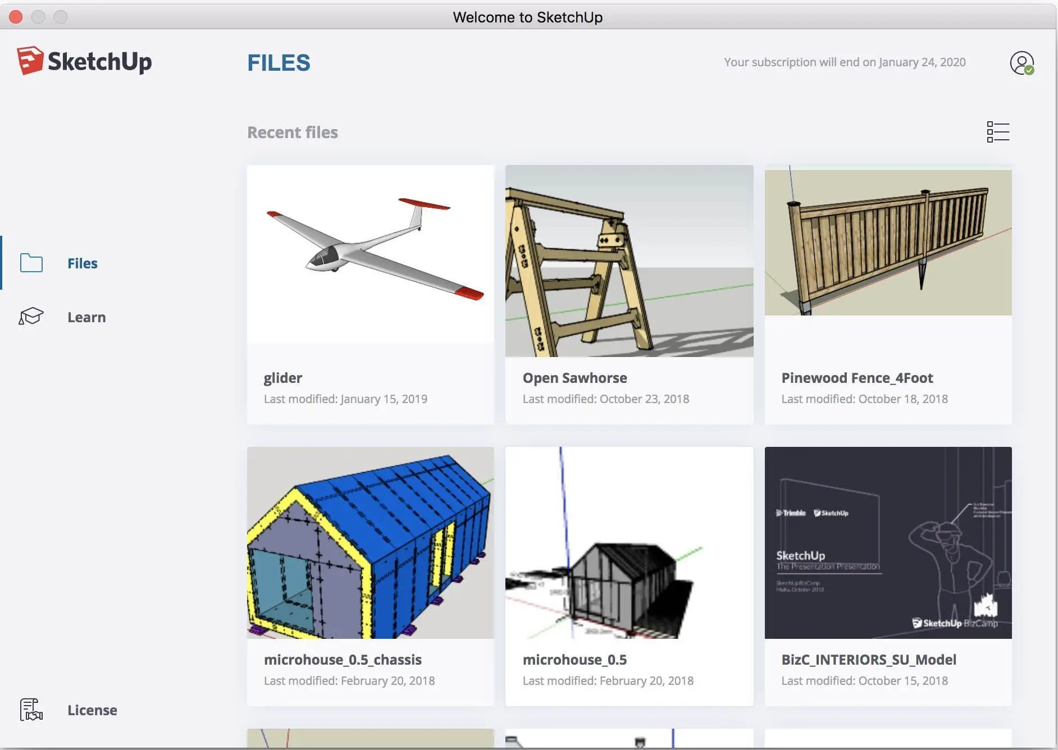This screenshot has height=750, width=1058.
Task: Close the Welcome to SketchUp window
Action: click(x=16, y=17)
